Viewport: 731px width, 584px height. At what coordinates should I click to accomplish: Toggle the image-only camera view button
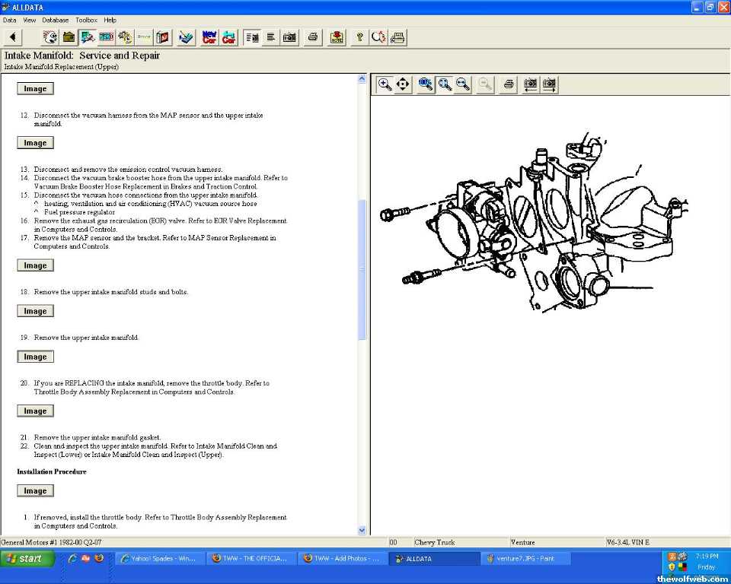(x=290, y=37)
